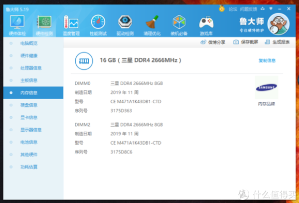Click the Samsung memory brand logo

[x=267, y=87]
